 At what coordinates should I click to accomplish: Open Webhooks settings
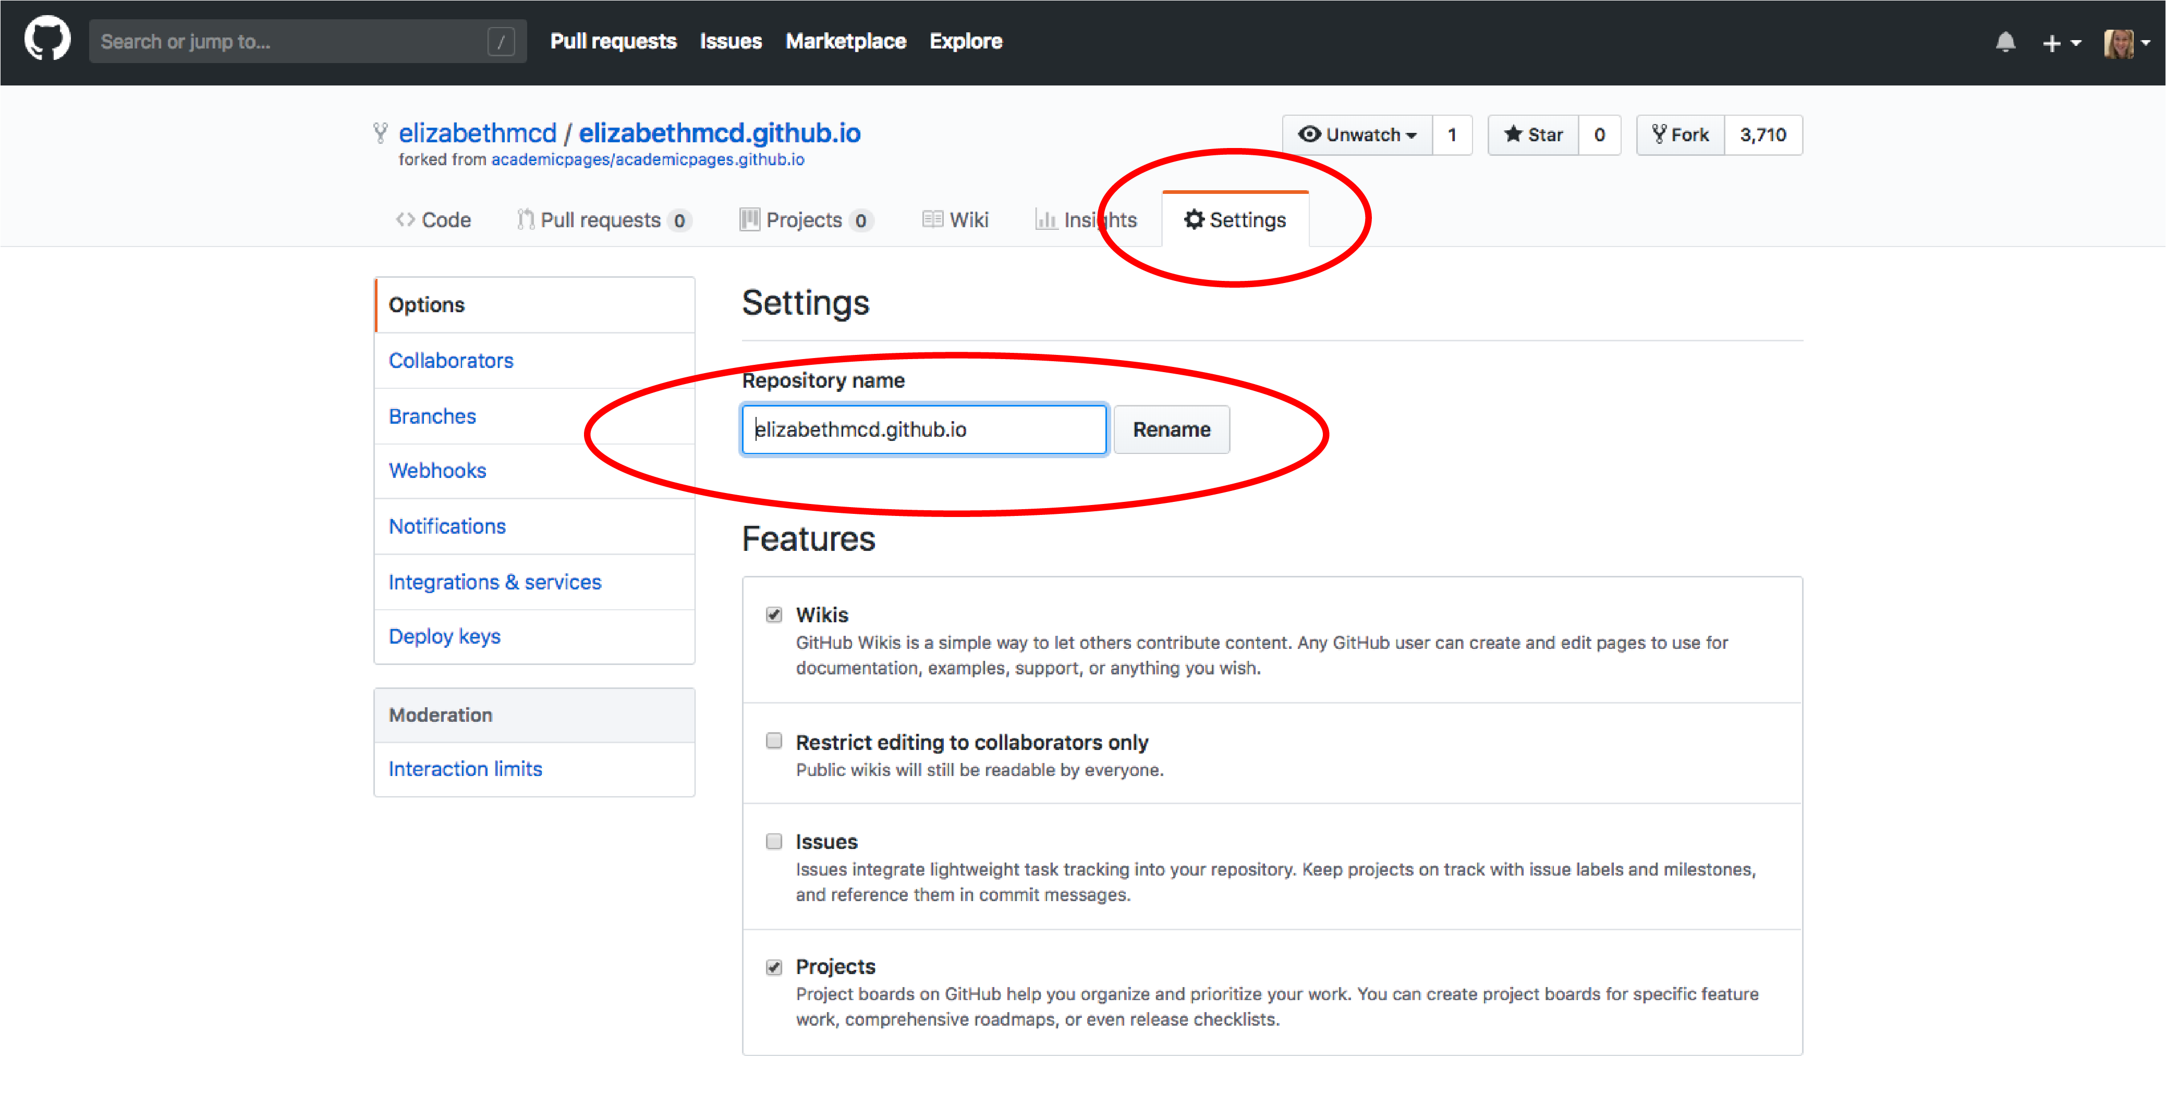[x=535, y=471]
